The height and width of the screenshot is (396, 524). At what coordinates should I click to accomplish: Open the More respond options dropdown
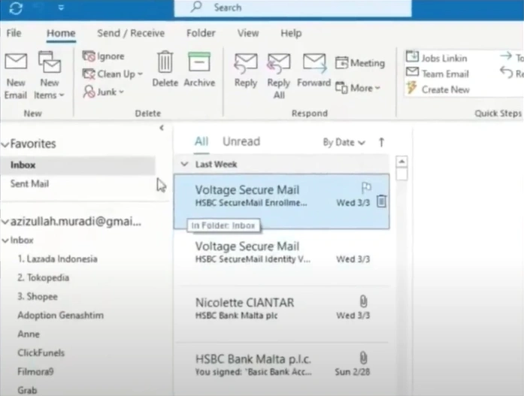point(358,88)
